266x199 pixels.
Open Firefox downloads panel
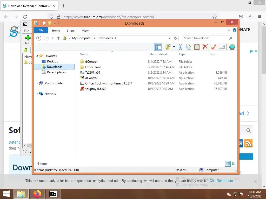(250, 17)
